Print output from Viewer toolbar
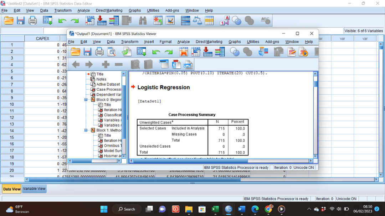Viewport: 385px width, 216px height. pyautogui.click(x=99, y=52)
